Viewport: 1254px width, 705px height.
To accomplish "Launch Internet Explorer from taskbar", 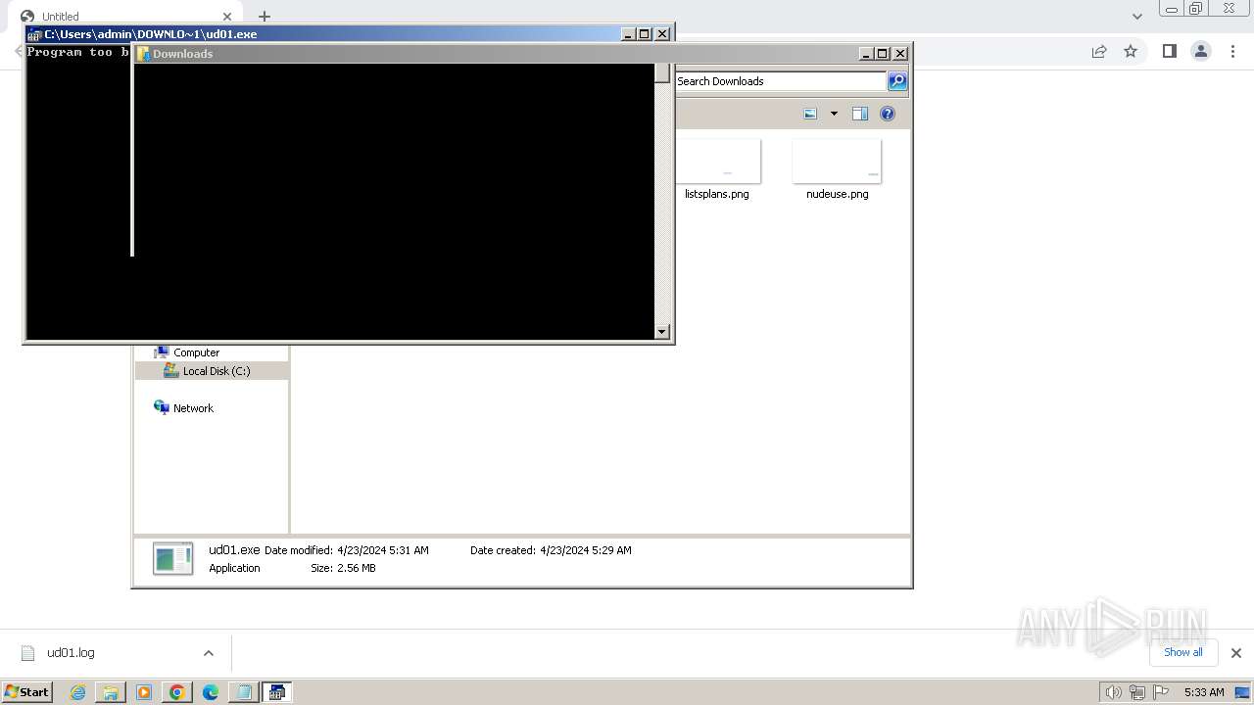I will [x=78, y=692].
